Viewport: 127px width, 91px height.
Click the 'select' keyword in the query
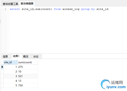[x=15, y=9]
